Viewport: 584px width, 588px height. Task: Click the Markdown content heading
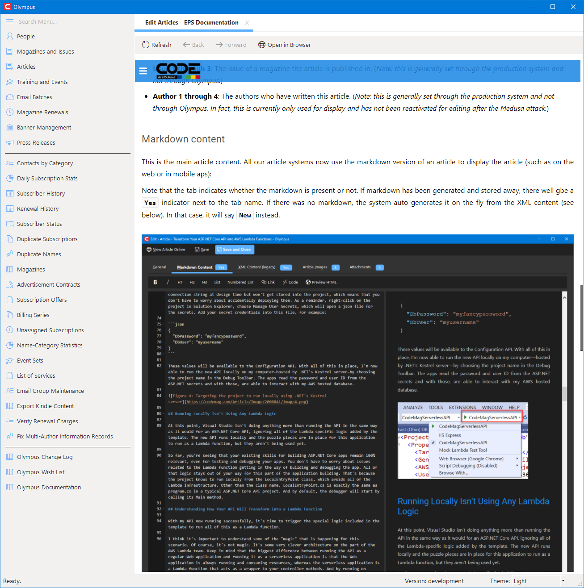[183, 139]
